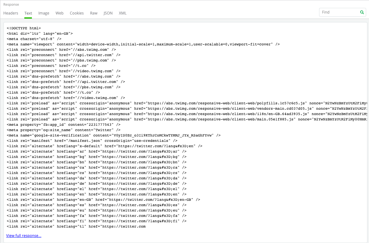
Task: Click the html dir="ltr" lang="en-GB" line
Action: [40, 34]
